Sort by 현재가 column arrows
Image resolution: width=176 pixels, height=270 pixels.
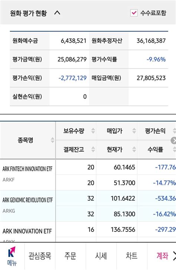[134, 149]
